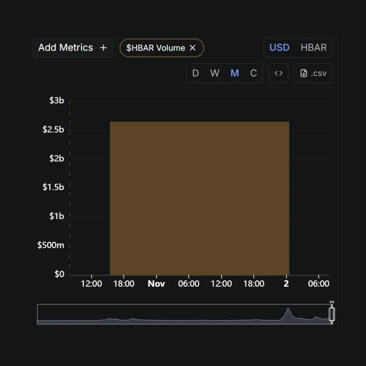Select the $HBAR Volume metric chip

tap(161, 48)
